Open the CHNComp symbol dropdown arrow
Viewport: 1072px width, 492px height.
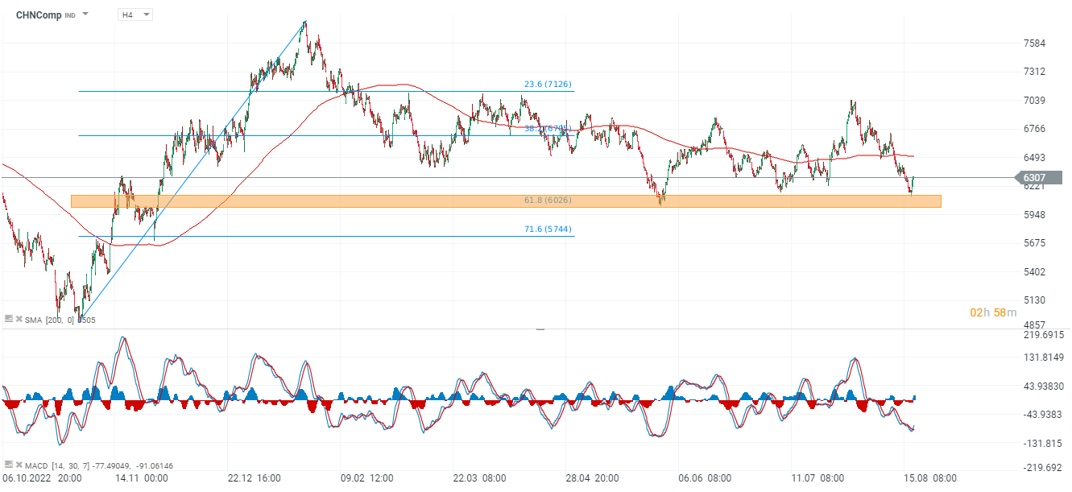[x=86, y=14]
